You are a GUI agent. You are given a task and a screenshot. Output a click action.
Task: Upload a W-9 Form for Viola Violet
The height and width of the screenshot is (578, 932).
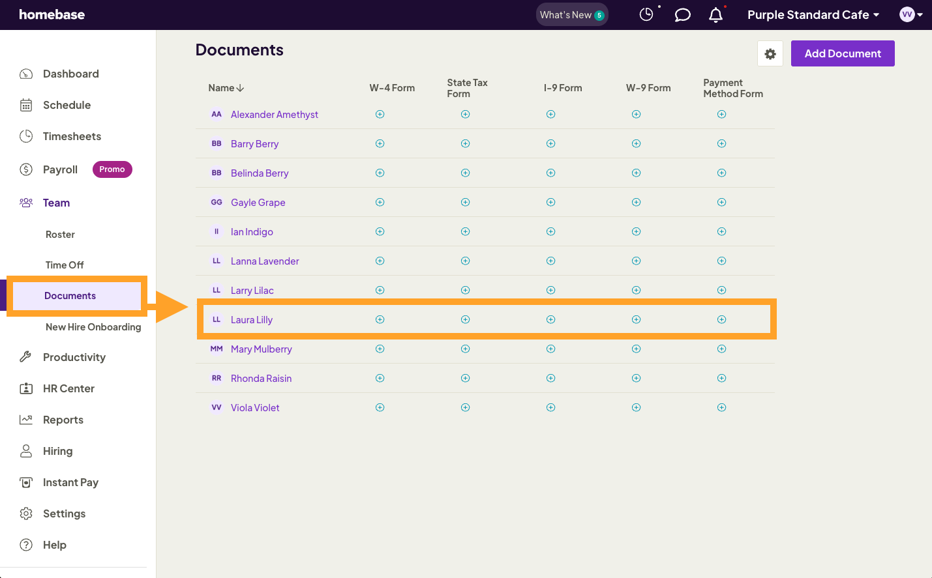tap(636, 407)
